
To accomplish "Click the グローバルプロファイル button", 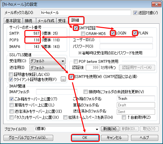I will pyautogui.click(x=28, y=138).
